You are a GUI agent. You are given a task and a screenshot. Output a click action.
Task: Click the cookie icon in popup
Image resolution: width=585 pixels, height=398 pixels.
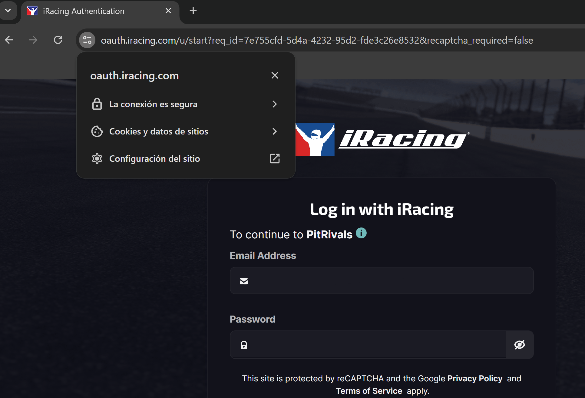[97, 131]
